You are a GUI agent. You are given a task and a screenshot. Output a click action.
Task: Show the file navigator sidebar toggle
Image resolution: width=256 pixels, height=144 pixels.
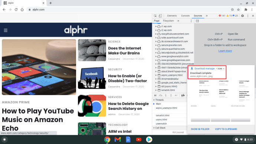(197, 21)
